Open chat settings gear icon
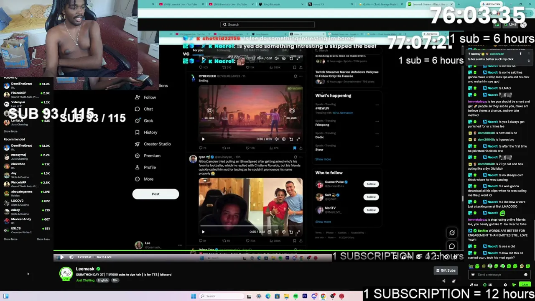The width and height of the screenshot is (535, 301). click(x=505, y=285)
